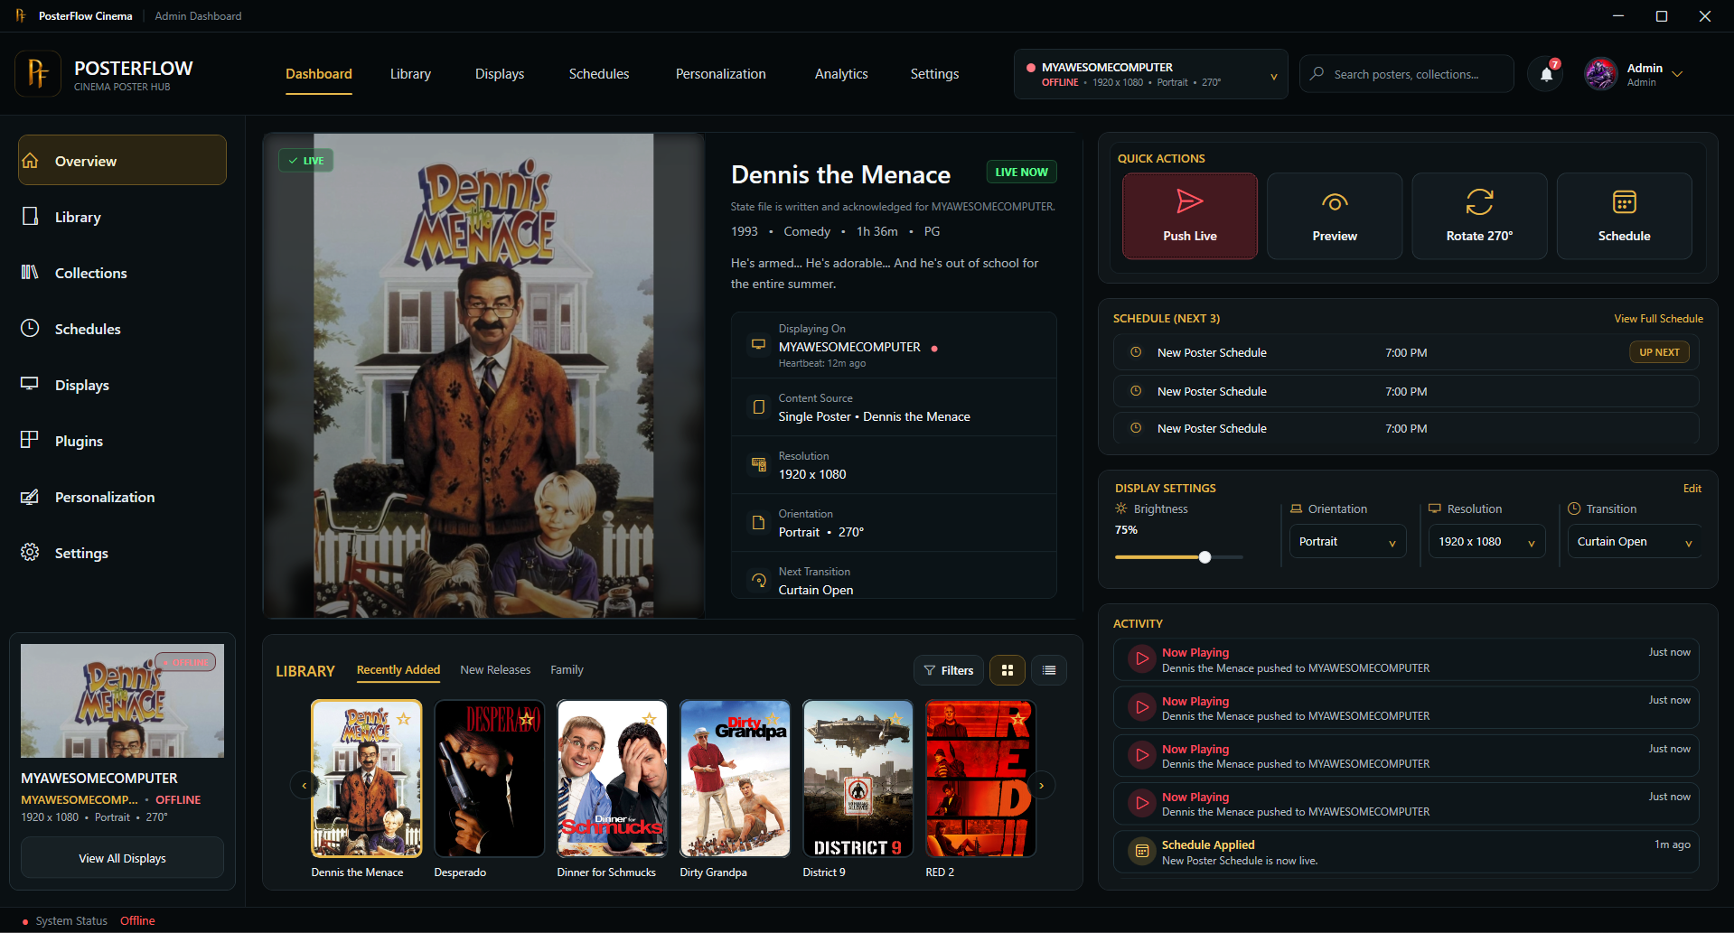This screenshot has height=933, width=1734.
Task: Click the Rotate 270° arrows icon
Action: [x=1479, y=201]
